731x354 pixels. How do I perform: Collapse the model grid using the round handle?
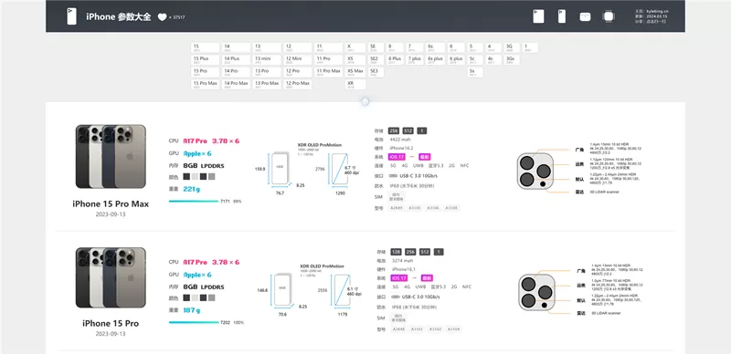pyautogui.click(x=365, y=101)
